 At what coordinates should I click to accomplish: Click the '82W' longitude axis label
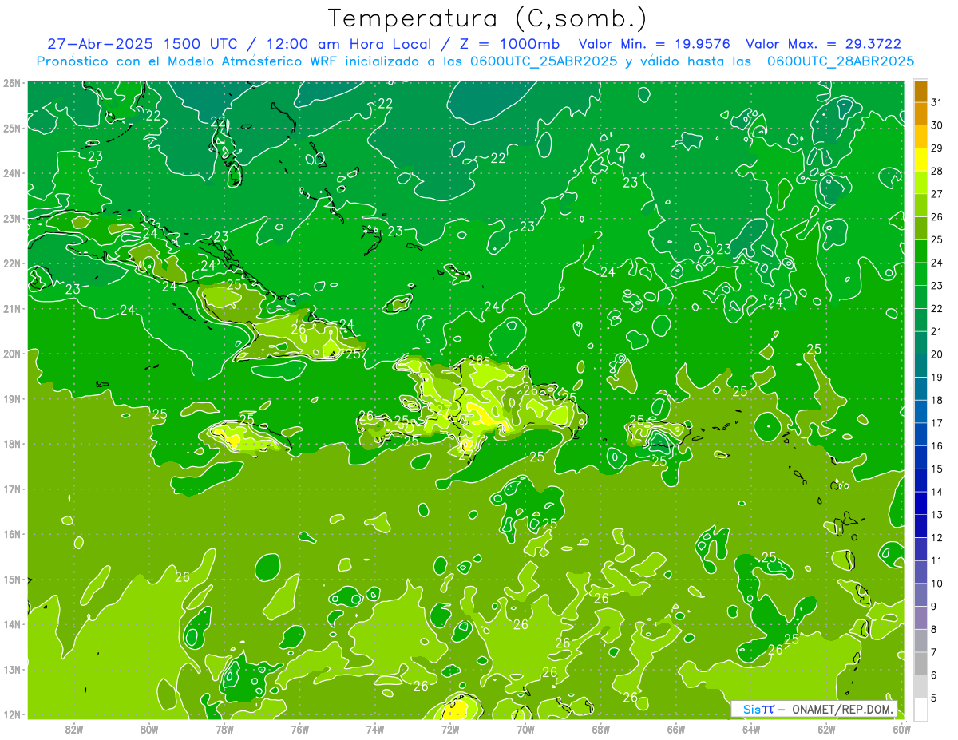coord(74,729)
